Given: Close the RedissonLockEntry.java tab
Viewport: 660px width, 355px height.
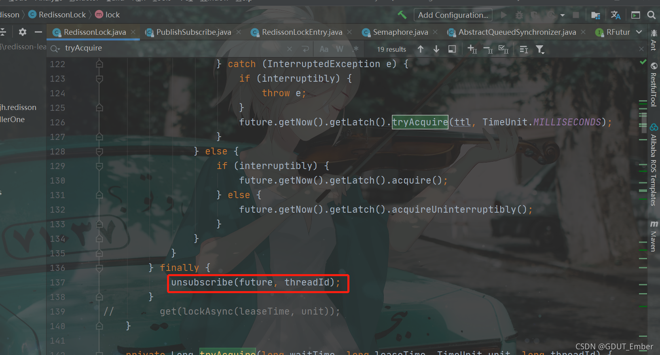Looking at the screenshot, I should click(x=349, y=32).
